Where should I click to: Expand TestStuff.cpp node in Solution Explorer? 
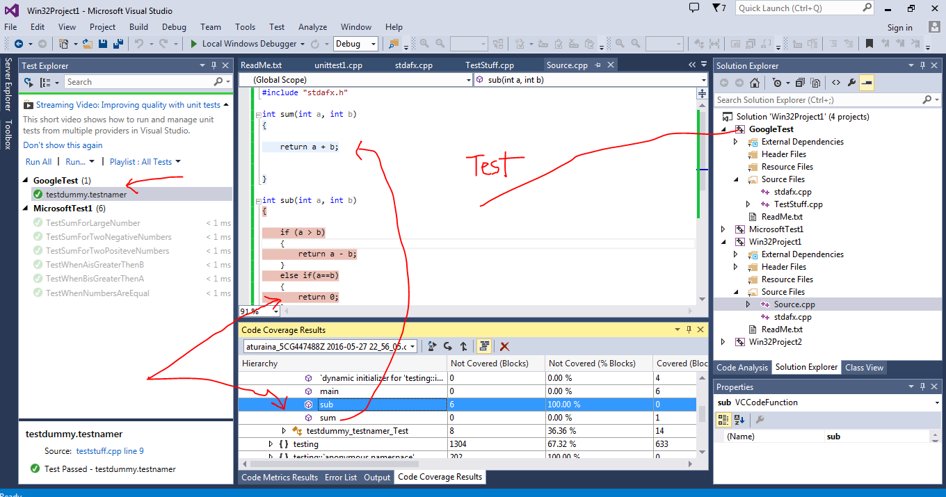748,204
